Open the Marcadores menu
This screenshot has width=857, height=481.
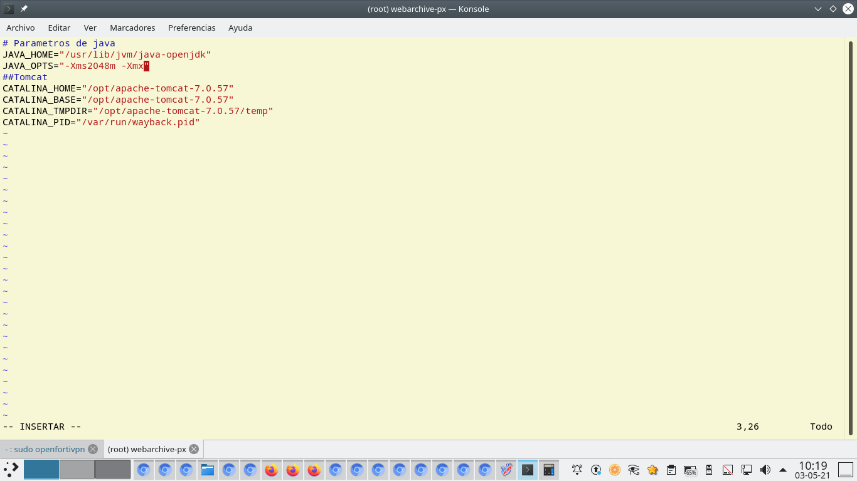pos(132,28)
